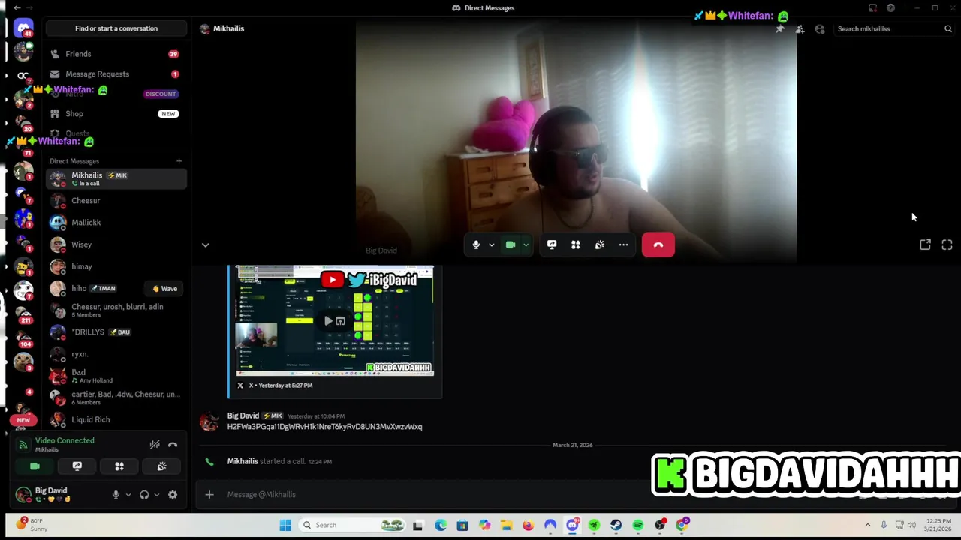Image resolution: width=961 pixels, height=540 pixels.
Task: Open soundboard in call control bar
Action: click(600, 244)
